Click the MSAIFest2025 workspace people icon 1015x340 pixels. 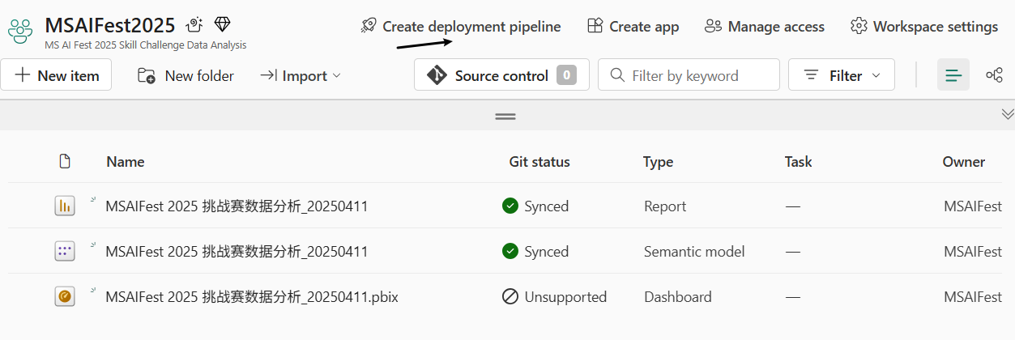pos(20,30)
